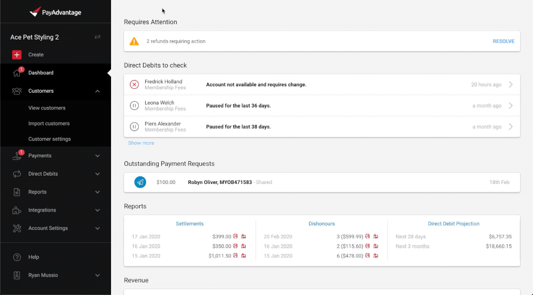Click the Ace Pet Styling 2 account name
Viewport: 533px width, 295px height.
tap(35, 37)
